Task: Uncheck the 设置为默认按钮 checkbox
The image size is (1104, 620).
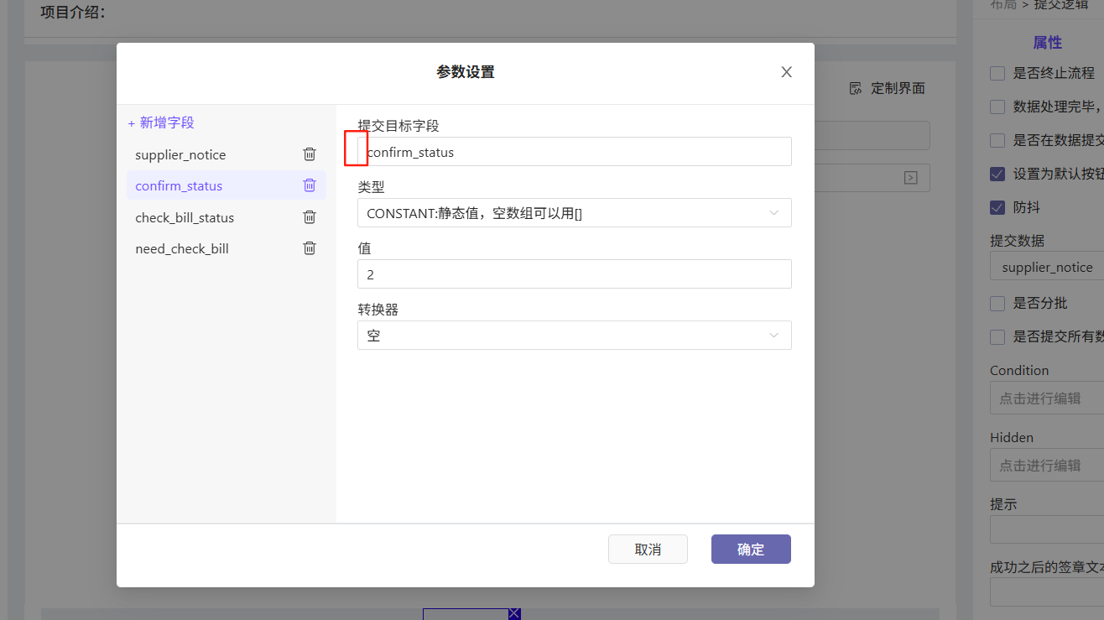Action: pos(997,174)
